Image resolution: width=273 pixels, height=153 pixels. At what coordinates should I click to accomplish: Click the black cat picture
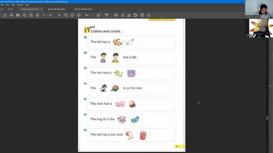(104, 88)
